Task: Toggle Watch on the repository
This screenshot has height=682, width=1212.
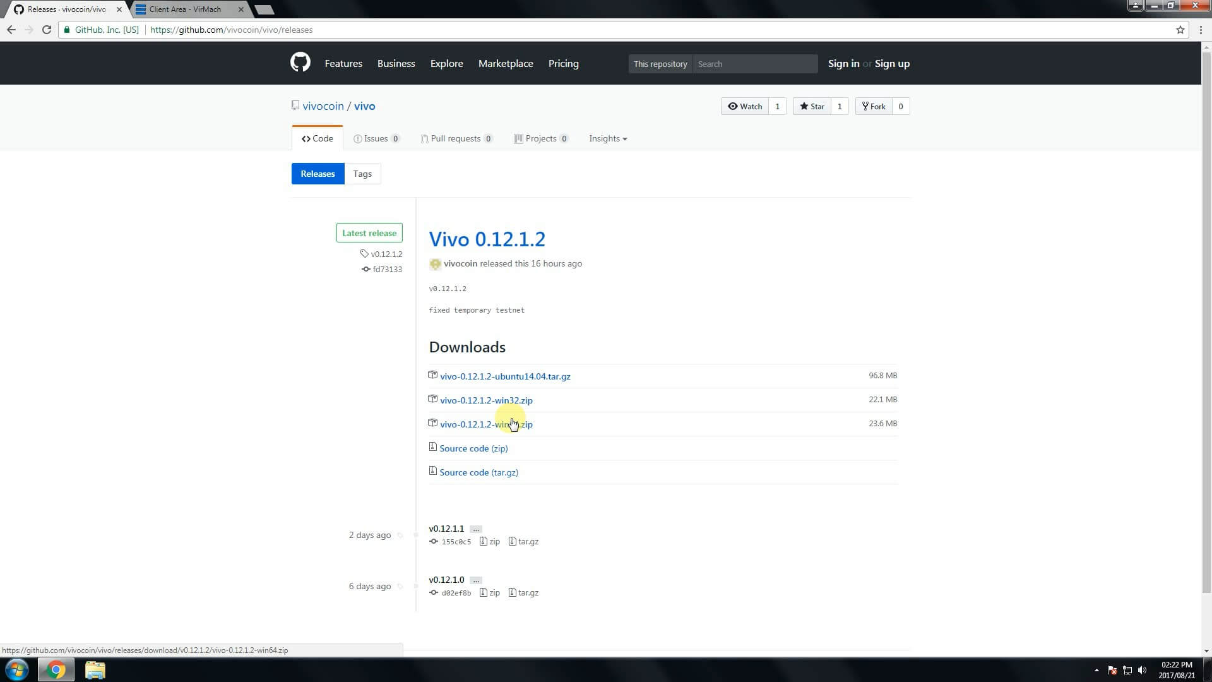Action: pos(745,106)
